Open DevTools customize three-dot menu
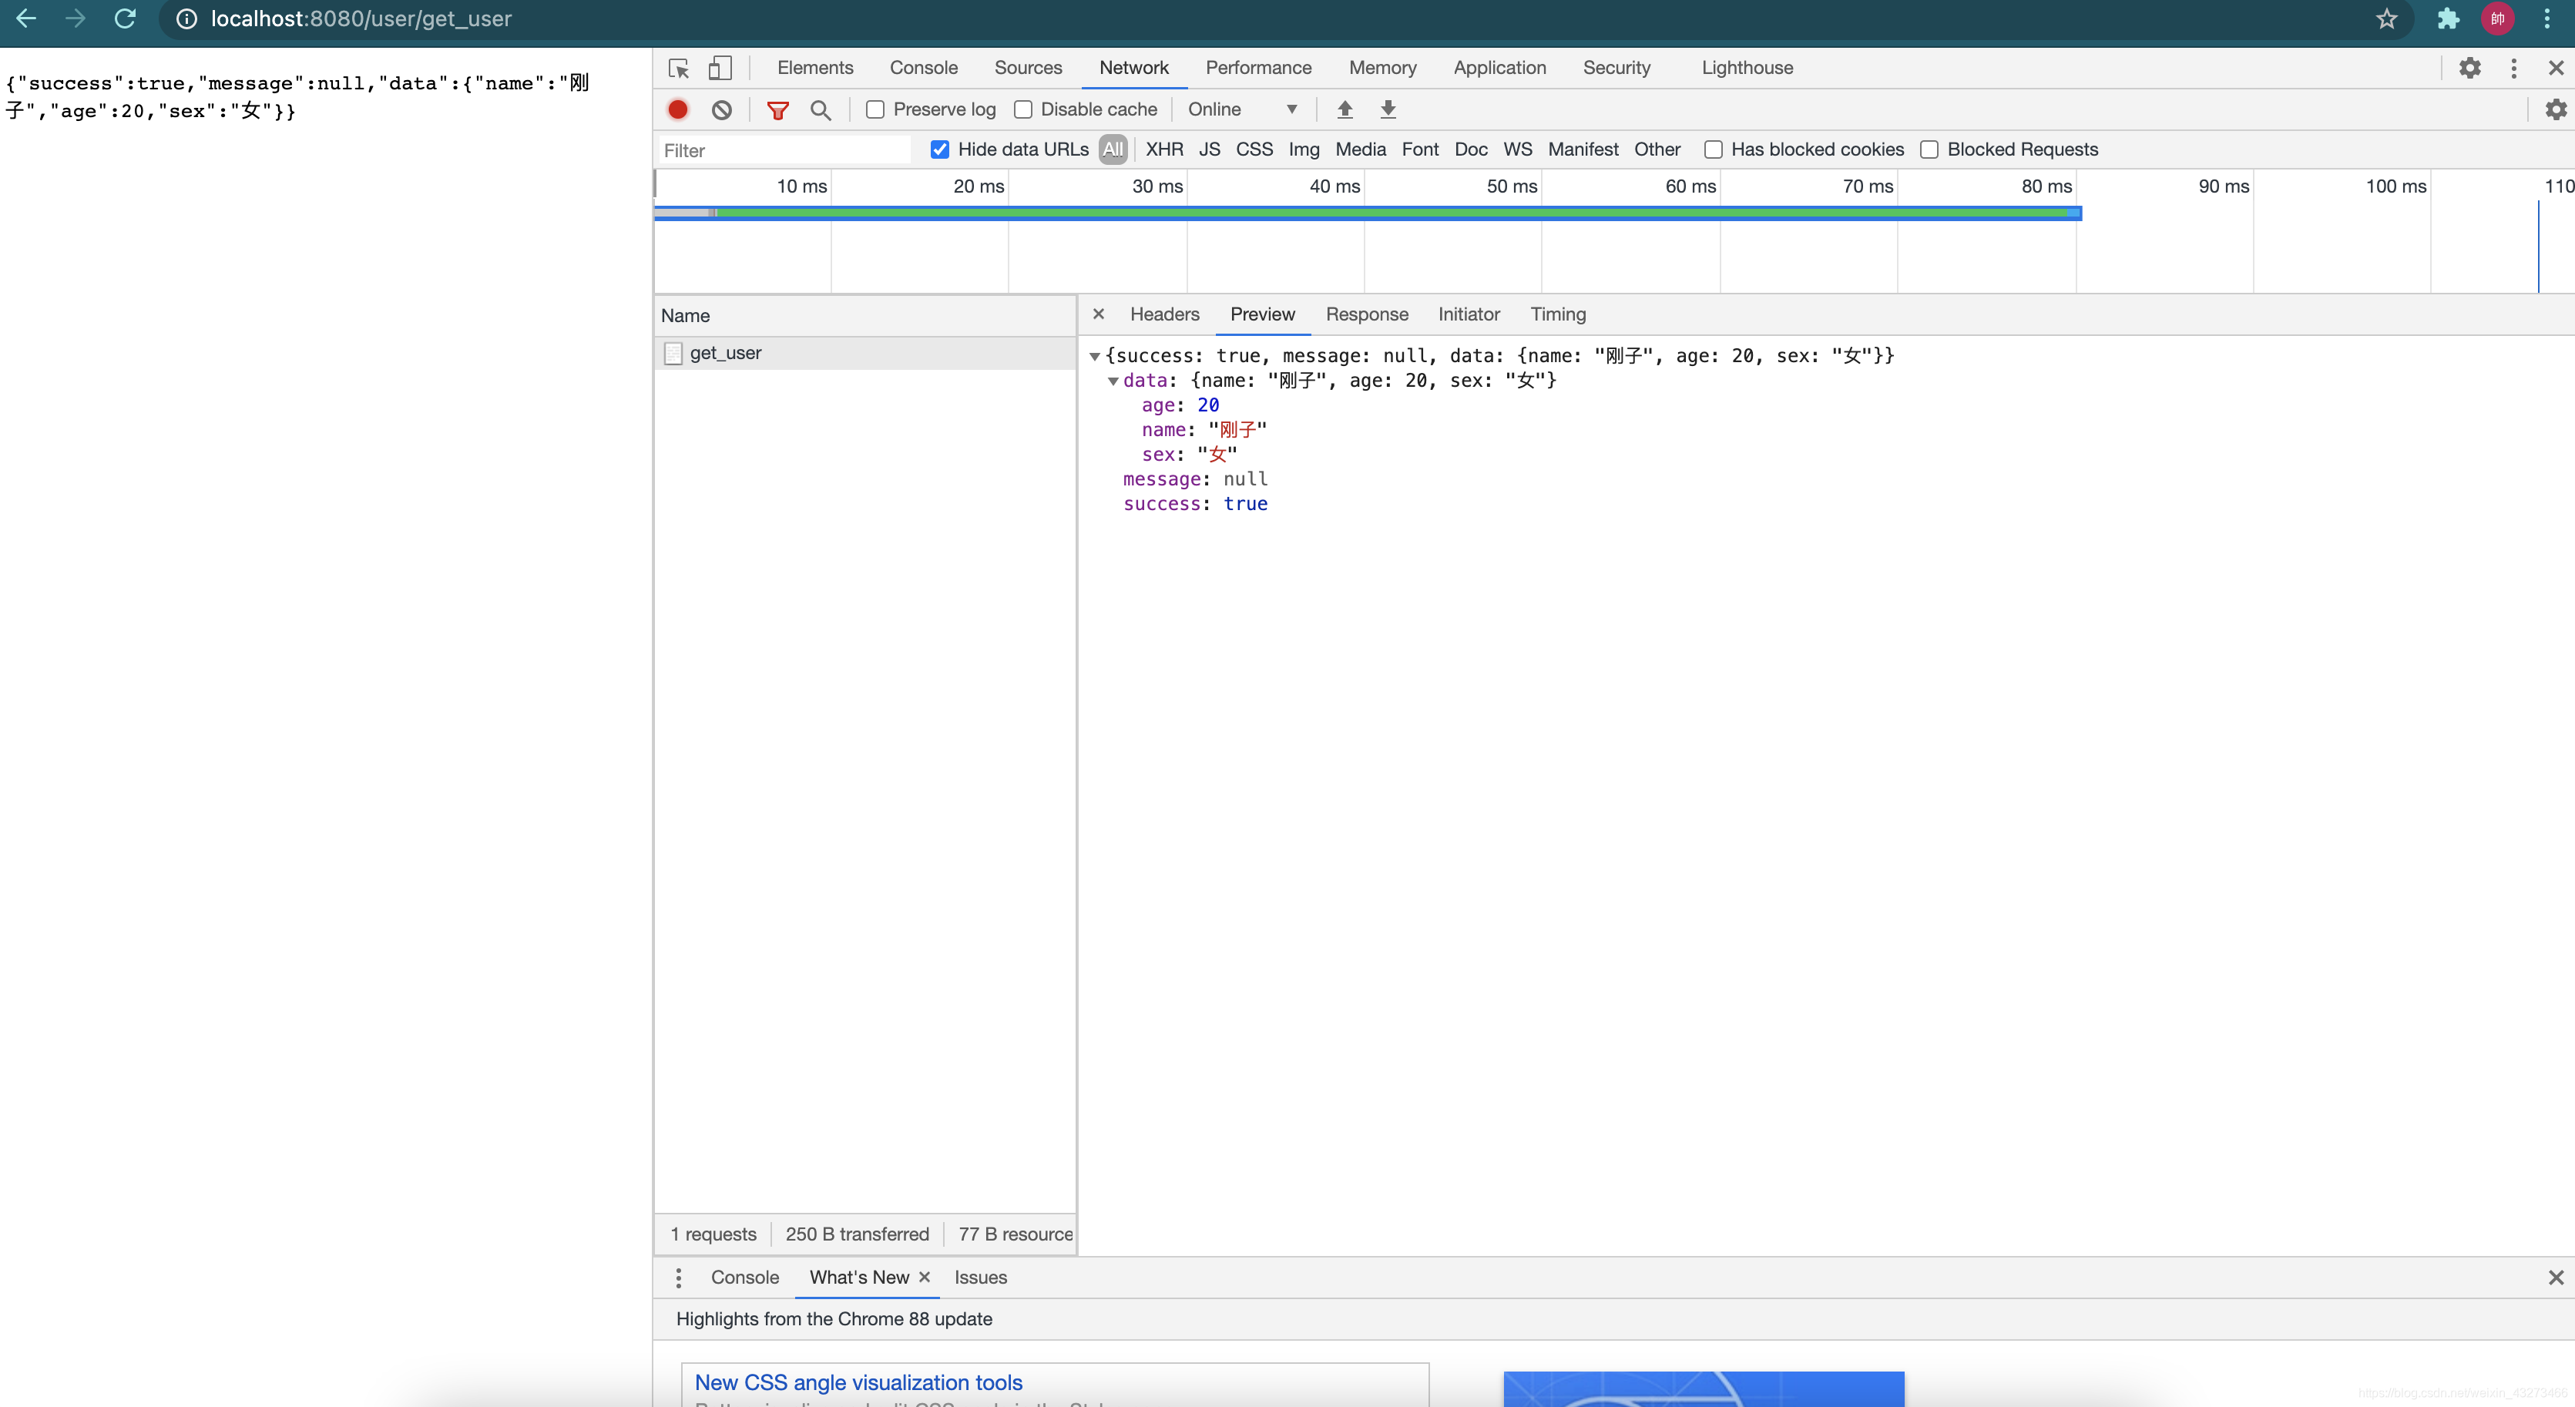Image resolution: width=2575 pixels, height=1407 pixels. pos(2514,68)
